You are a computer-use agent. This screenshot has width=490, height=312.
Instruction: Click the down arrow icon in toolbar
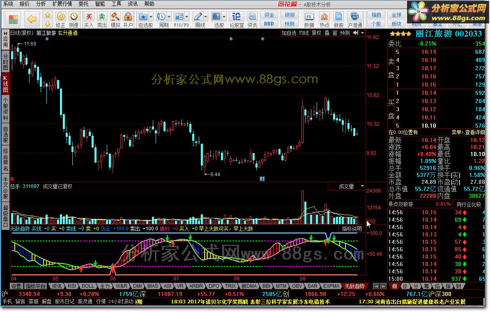(48, 24)
